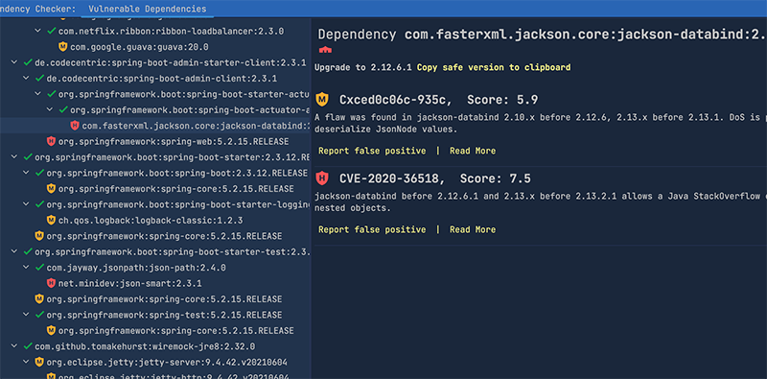This screenshot has height=379, width=767.
Task: Collapse the wiremock-jre8:2.32.0 node
Action: (x=14, y=346)
